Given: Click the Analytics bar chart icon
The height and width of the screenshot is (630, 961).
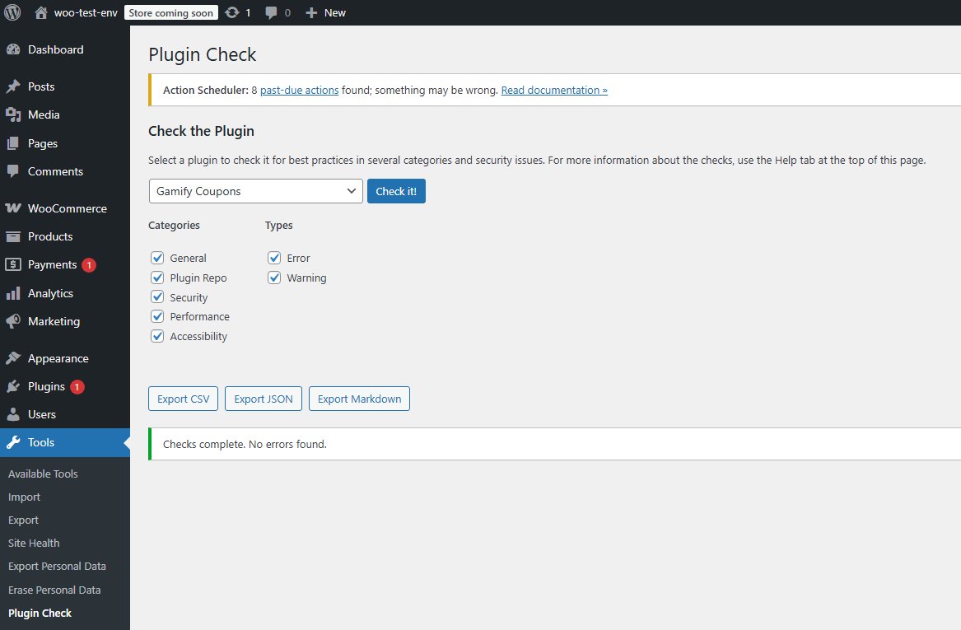Looking at the screenshot, I should tap(13, 293).
